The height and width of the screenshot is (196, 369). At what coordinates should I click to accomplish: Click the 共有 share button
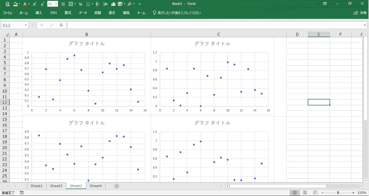pos(360,13)
